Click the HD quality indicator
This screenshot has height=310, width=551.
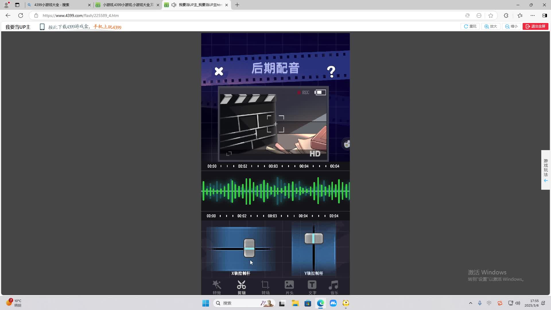click(x=315, y=154)
